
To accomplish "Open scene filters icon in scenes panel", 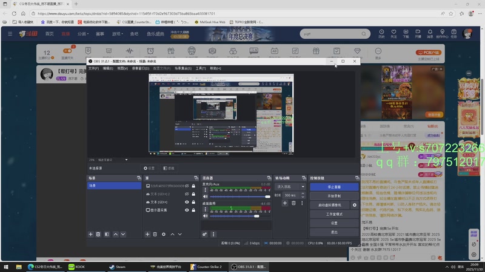I will (107, 235).
